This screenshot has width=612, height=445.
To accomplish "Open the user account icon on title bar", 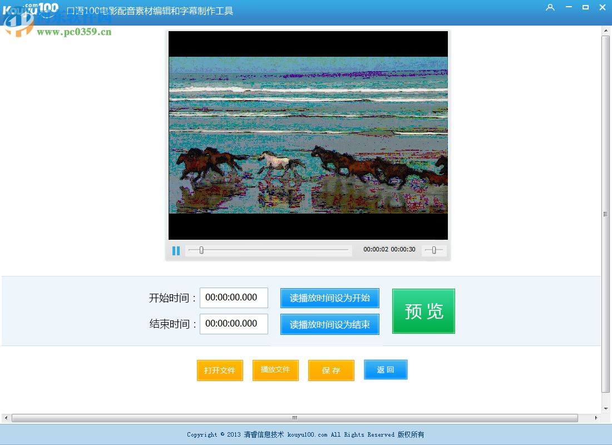I will (550, 8).
